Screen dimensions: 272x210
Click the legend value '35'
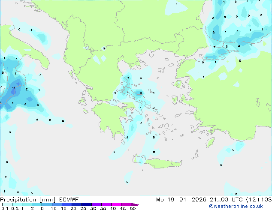pyautogui.click(x=103, y=208)
